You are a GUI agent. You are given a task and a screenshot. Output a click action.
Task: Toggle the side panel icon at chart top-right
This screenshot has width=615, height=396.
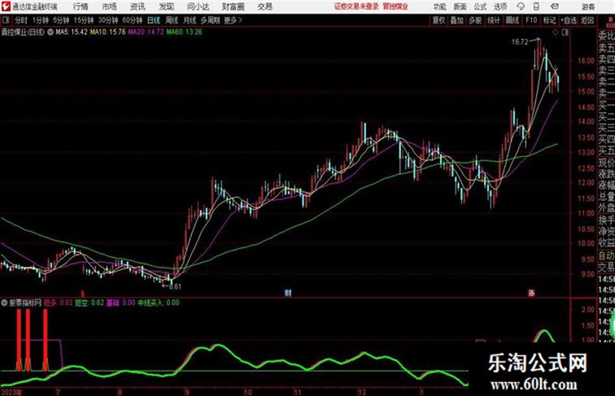pyautogui.click(x=565, y=33)
